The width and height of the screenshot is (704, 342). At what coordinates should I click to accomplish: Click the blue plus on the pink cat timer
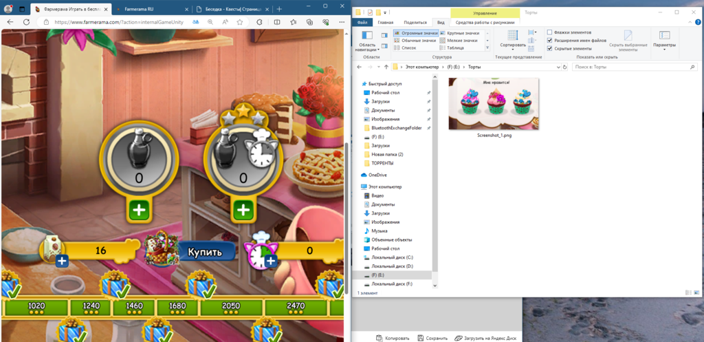click(x=270, y=261)
